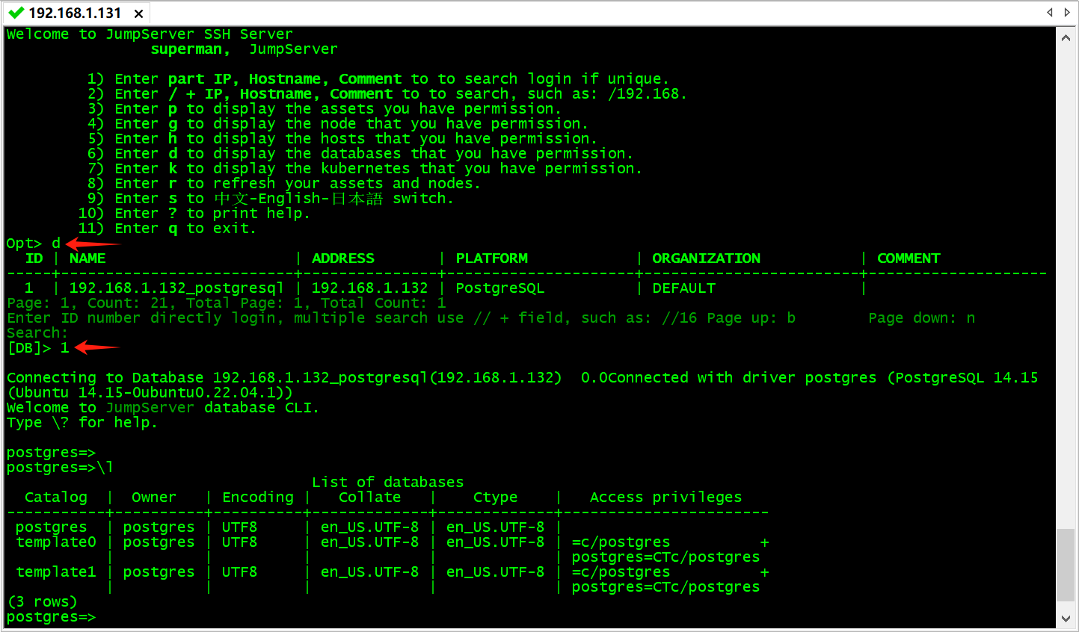Viewport: 1079px width, 632px height.
Task: Click the Encoding column header
Action: point(258,498)
